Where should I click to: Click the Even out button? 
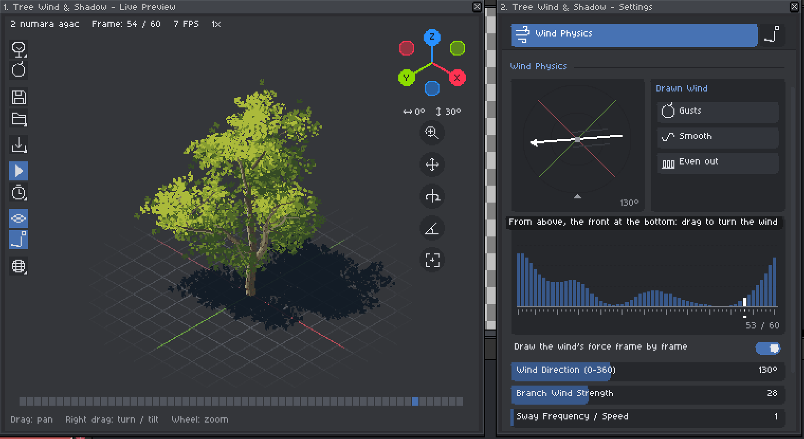coord(718,163)
